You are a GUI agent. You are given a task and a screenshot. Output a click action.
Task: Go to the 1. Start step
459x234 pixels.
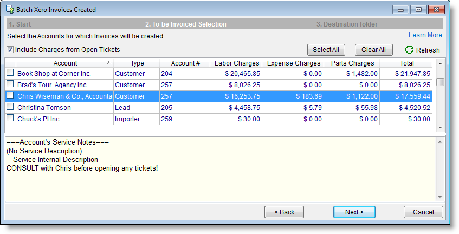[20, 24]
